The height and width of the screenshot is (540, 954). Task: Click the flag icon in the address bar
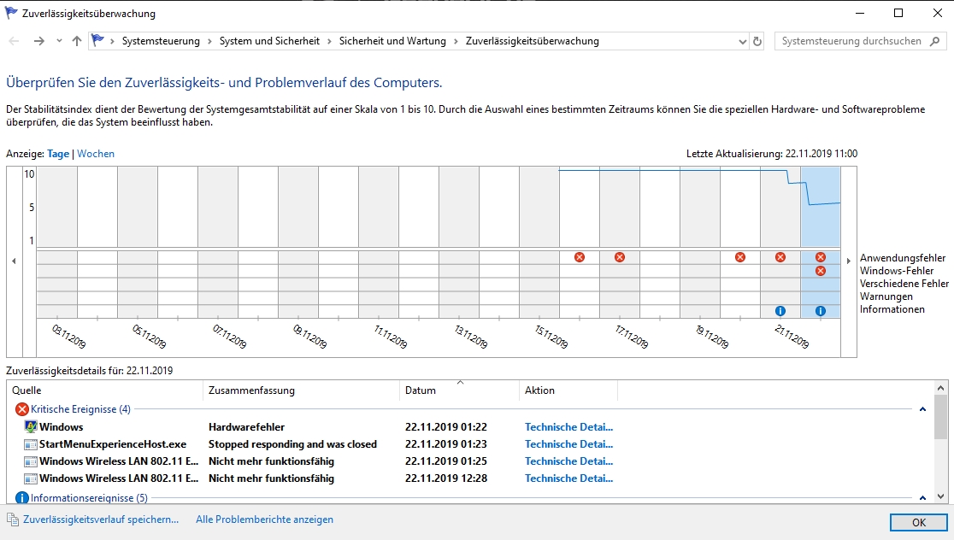[x=97, y=41]
